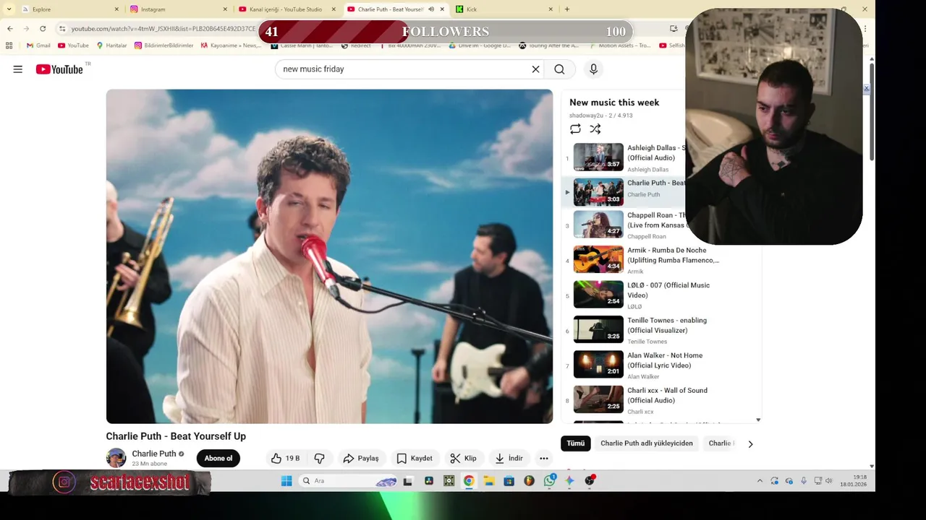The image size is (926, 520).
Task: Click the playlist scroll down arrow
Action: click(758, 420)
